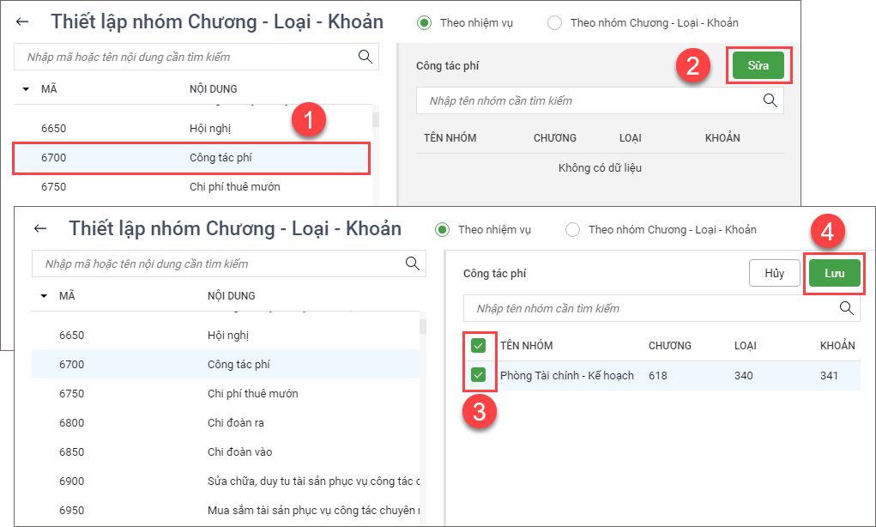Click the search magnifier in the lower left panel

point(412,263)
